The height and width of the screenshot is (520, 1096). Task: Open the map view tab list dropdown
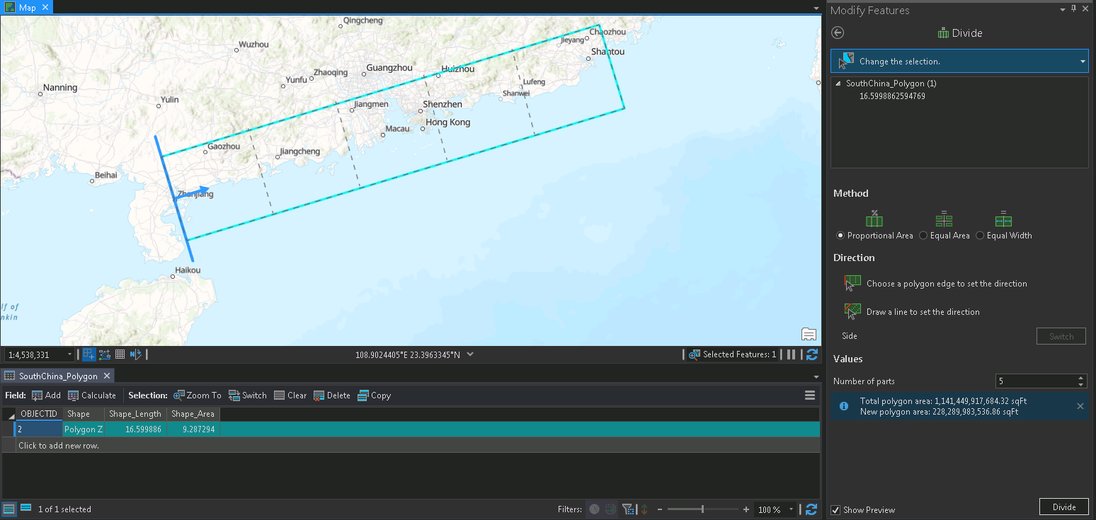coord(816,8)
